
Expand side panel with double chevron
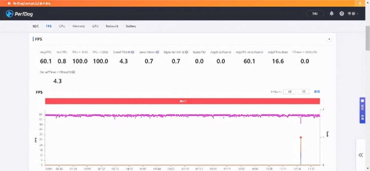(360, 155)
